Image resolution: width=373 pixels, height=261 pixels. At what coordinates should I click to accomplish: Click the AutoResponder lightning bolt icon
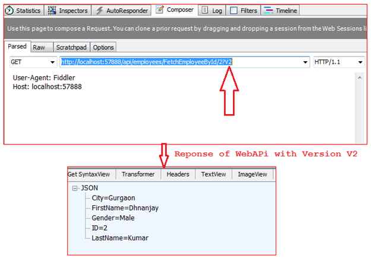(x=99, y=11)
